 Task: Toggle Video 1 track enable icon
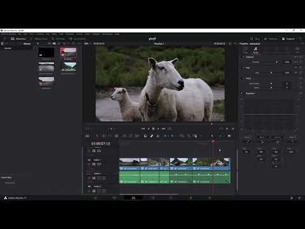[x=99, y=164]
